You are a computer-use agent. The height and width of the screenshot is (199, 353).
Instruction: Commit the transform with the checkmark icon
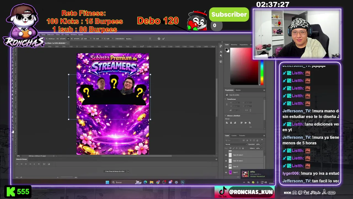coord(164,39)
